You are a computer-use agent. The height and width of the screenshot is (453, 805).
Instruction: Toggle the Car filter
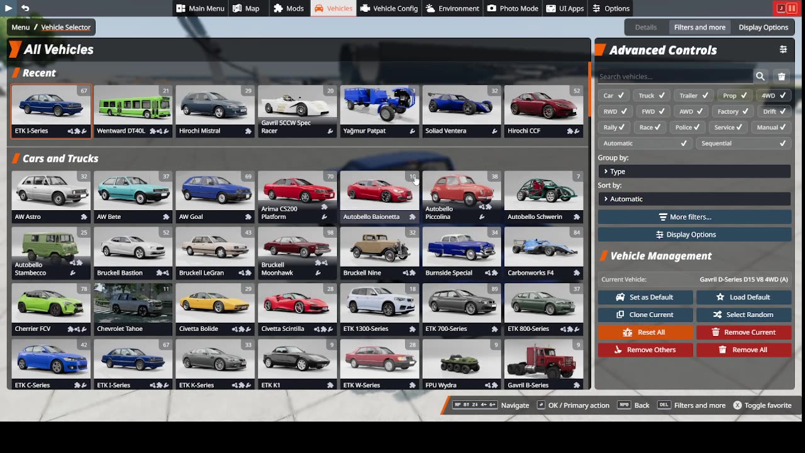[x=613, y=96]
